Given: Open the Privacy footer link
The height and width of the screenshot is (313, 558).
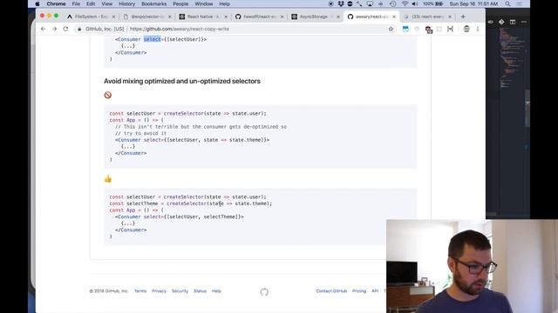Looking at the screenshot, I should (159, 291).
